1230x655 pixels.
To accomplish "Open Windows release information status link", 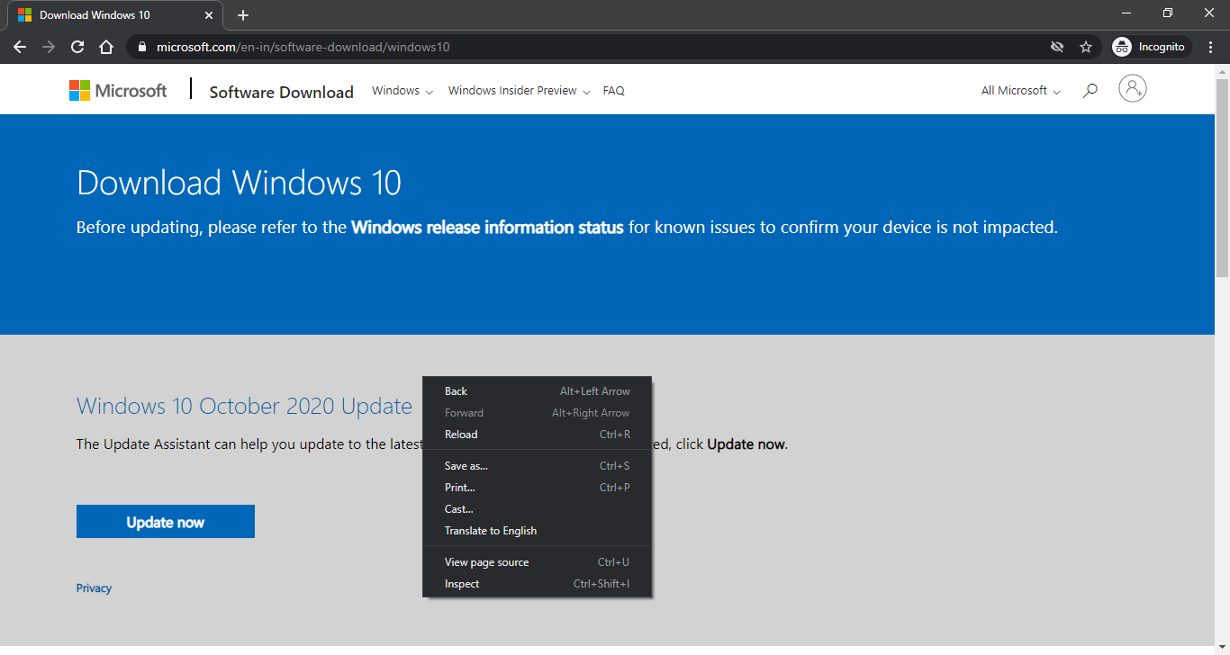I will [487, 228].
